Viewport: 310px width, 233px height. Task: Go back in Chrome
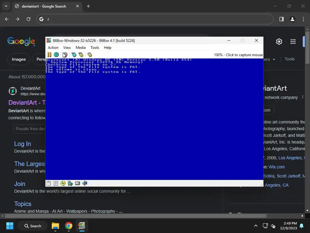point(7,19)
